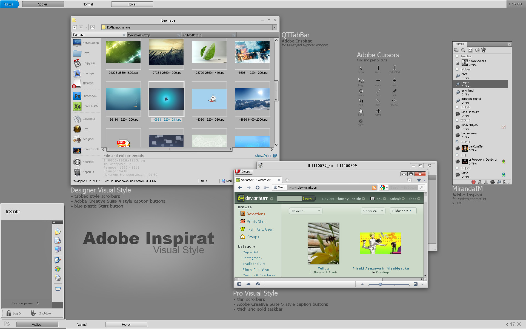Switch to the Yz ToolBar 2.1 tab

[x=209, y=35]
